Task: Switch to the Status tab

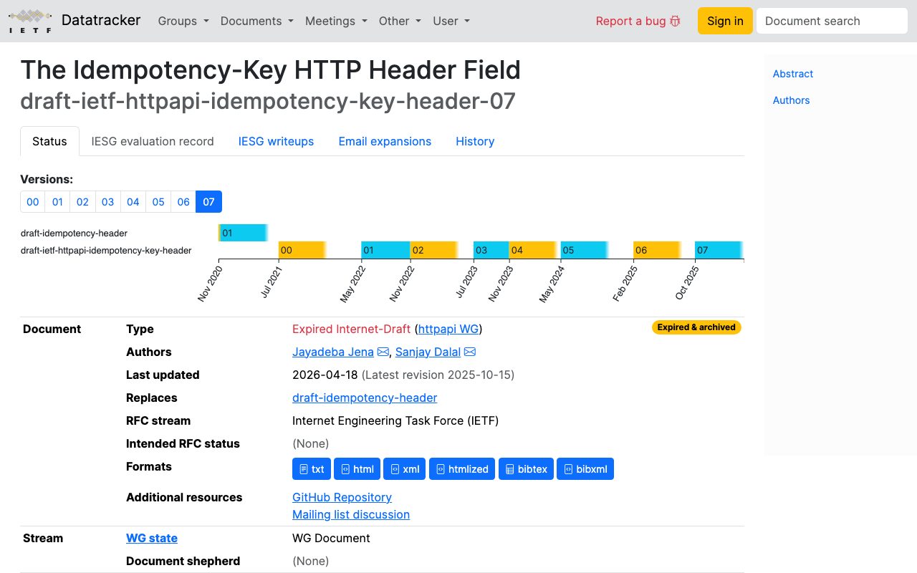Action: pos(49,141)
